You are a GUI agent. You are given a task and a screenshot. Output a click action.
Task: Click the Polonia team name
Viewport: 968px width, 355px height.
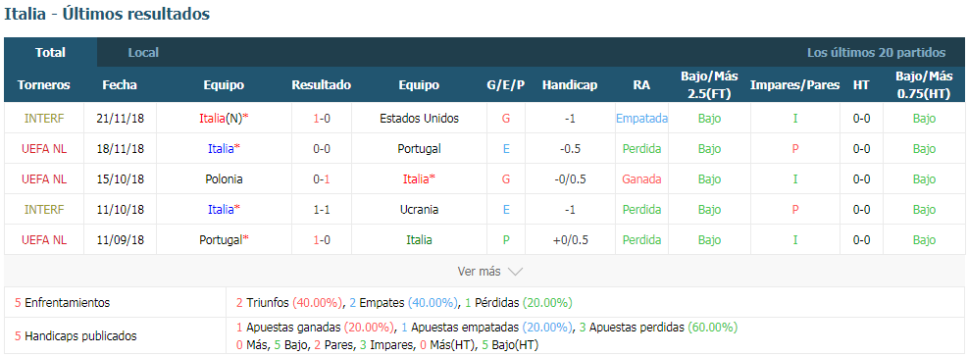(x=224, y=179)
